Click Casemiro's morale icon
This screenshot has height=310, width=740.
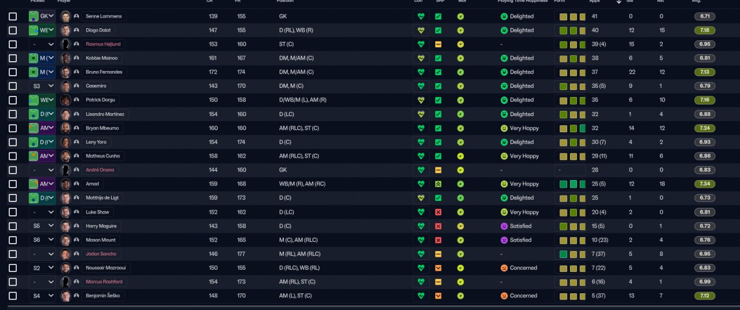pyautogui.click(x=461, y=86)
